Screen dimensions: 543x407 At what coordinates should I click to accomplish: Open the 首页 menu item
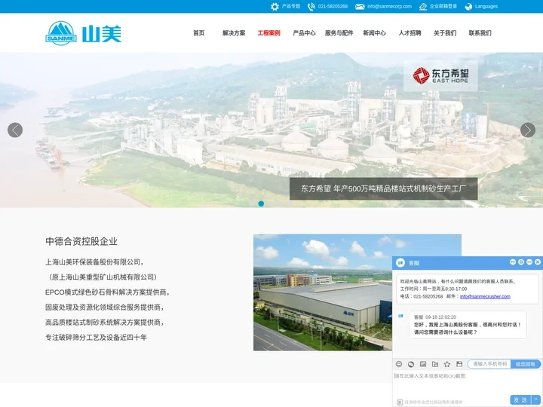click(199, 33)
